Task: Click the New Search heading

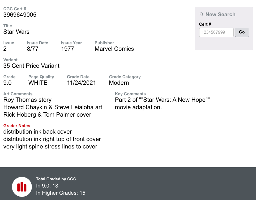Action: point(220,15)
